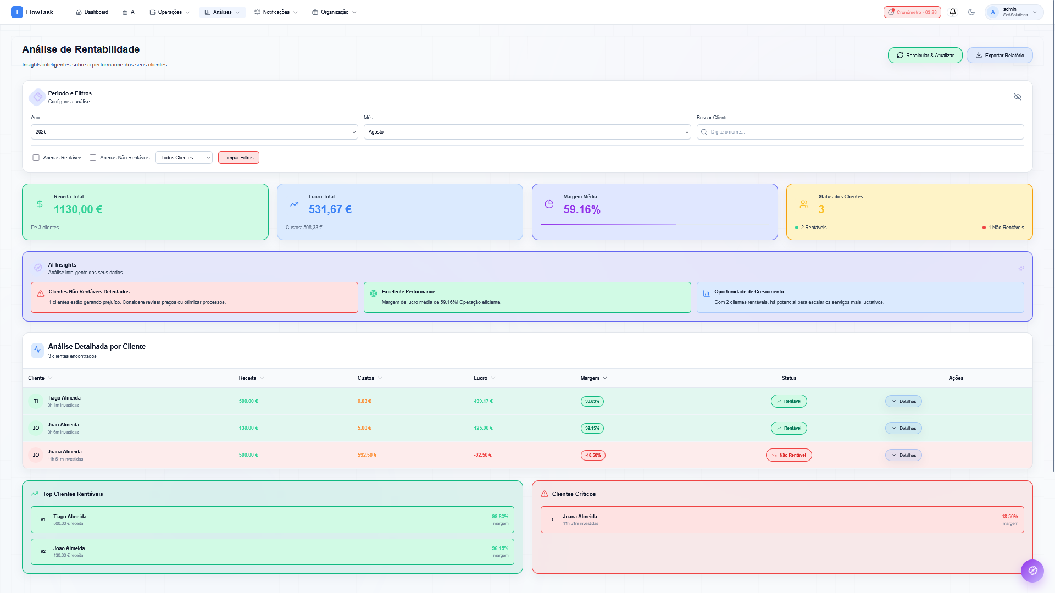Expand the Todos Clientes dropdown
The image size is (1055, 593).
point(184,158)
